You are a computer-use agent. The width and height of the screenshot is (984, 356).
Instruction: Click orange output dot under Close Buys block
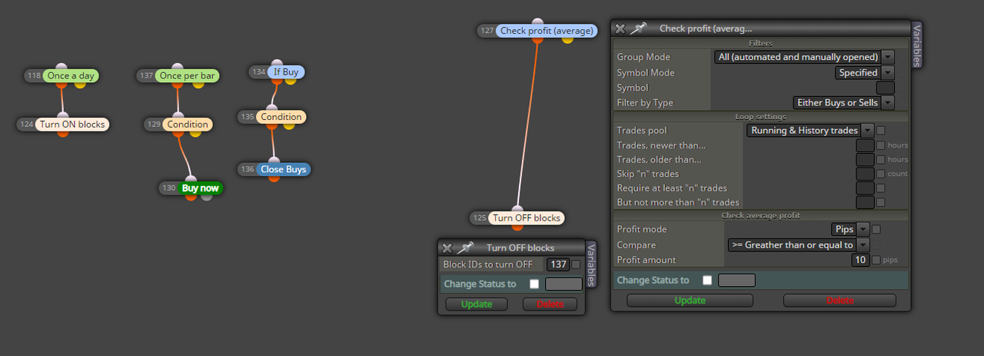tap(274, 178)
